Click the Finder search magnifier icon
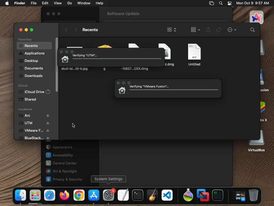The width and height of the screenshot is (274, 206). (252, 30)
